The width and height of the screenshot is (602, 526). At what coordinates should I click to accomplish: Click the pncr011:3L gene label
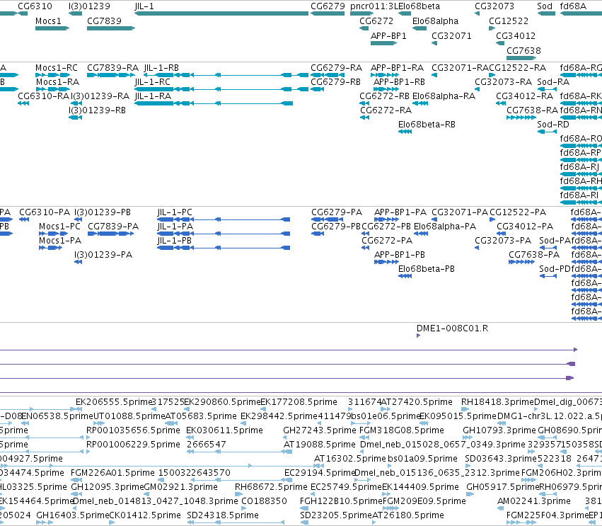coord(374,6)
